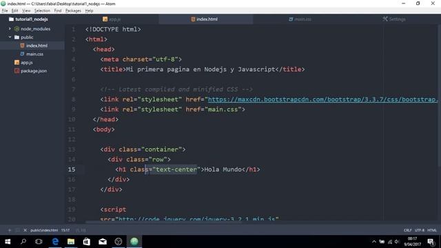
Task: Open Task View on the taskbar
Action: (39, 242)
